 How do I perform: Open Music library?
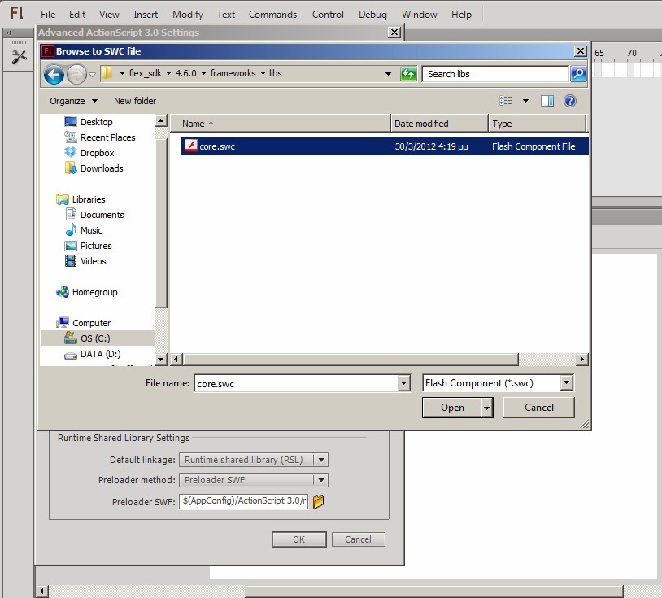click(x=91, y=230)
